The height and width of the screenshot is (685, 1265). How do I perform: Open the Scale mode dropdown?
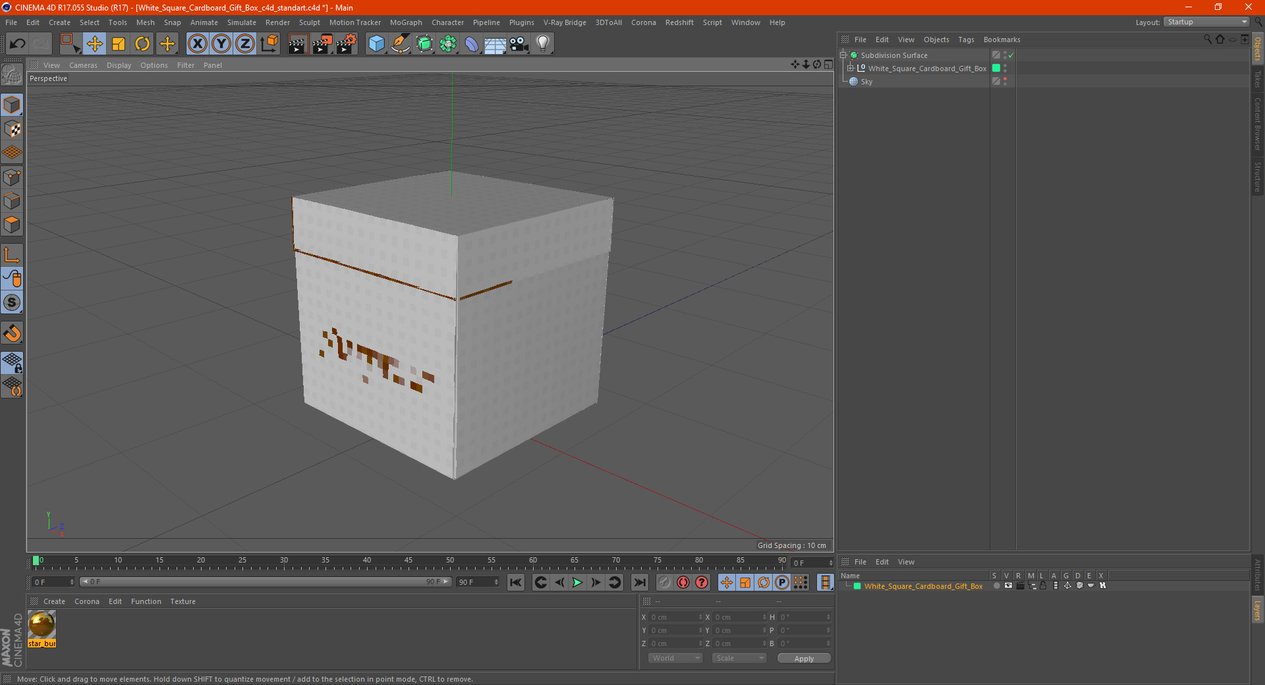pyautogui.click(x=739, y=658)
